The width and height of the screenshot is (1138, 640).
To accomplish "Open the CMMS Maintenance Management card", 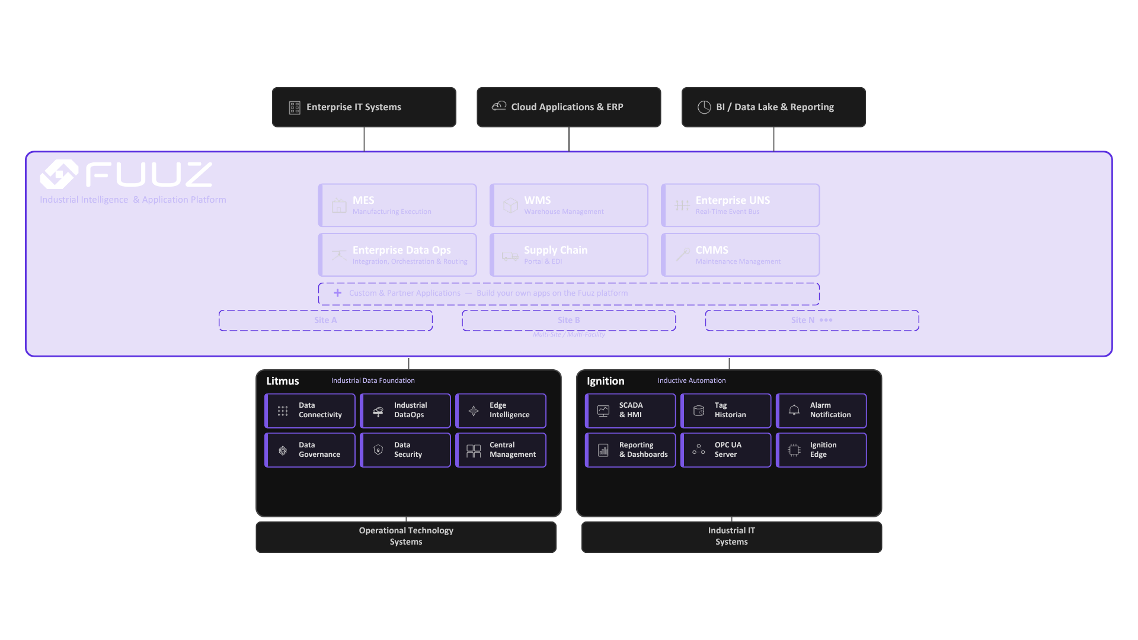I will click(740, 255).
